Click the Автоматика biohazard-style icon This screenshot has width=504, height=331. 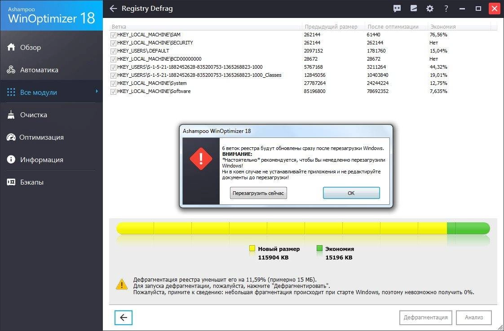pos(11,70)
